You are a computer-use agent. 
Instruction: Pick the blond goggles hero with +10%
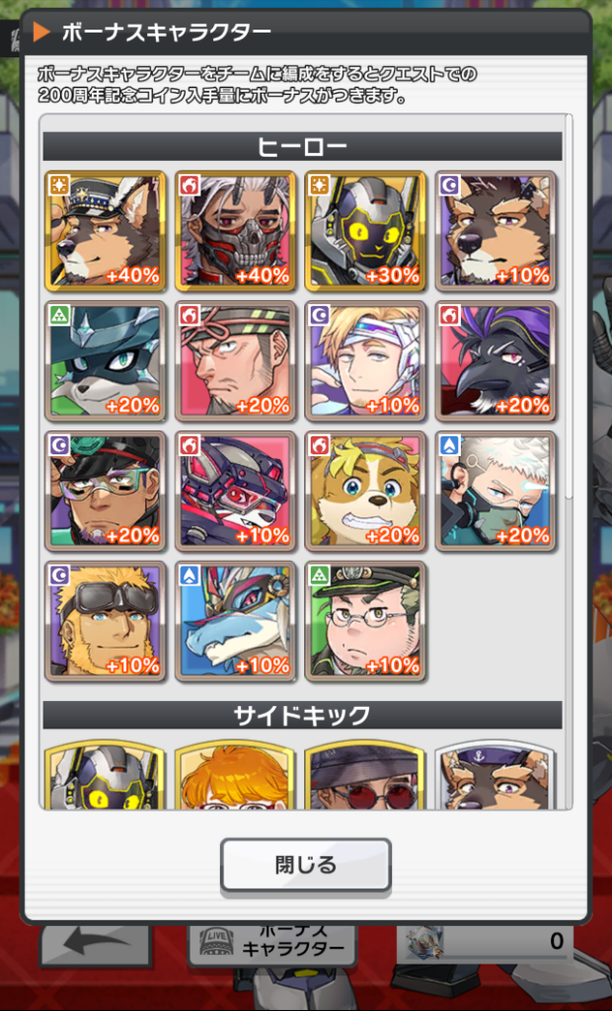point(105,622)
